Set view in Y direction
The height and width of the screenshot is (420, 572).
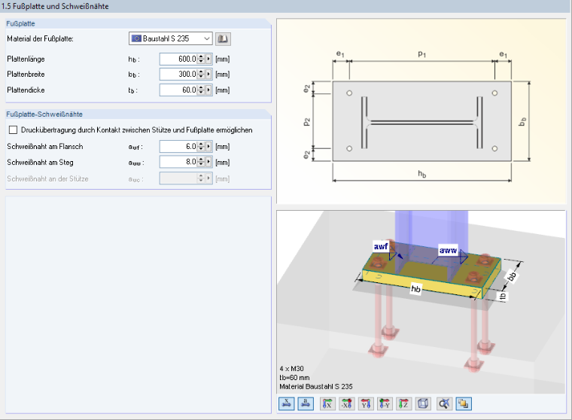tap(366, 403)
